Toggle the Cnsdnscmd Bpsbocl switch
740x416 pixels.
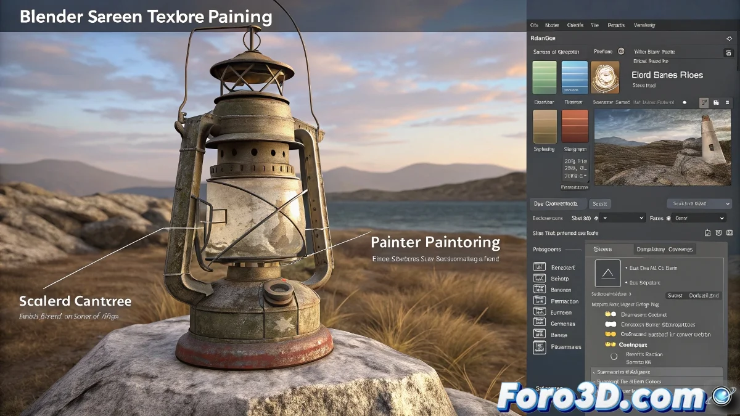coord(610,334)
